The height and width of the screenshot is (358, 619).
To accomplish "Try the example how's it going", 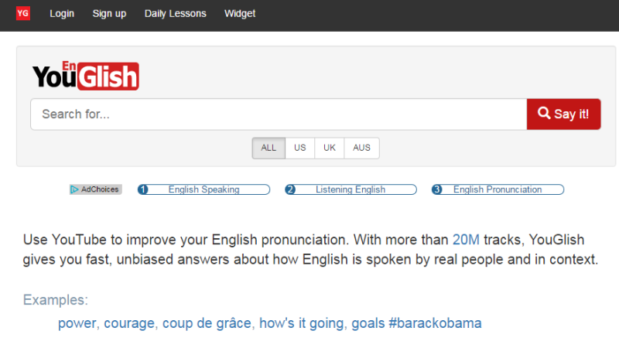I will coord(302,323).
